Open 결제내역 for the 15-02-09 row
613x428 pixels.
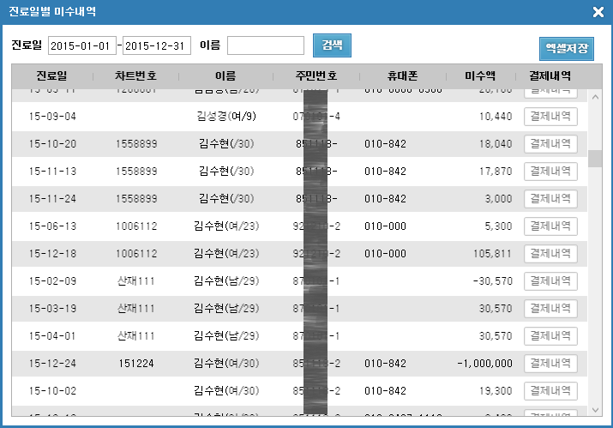point(550,281)
